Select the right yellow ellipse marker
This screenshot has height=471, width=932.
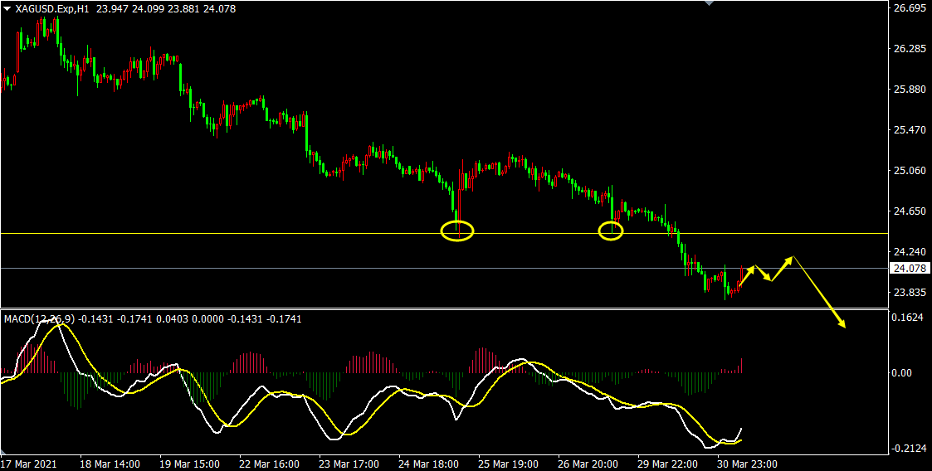[x=611, y=231]
